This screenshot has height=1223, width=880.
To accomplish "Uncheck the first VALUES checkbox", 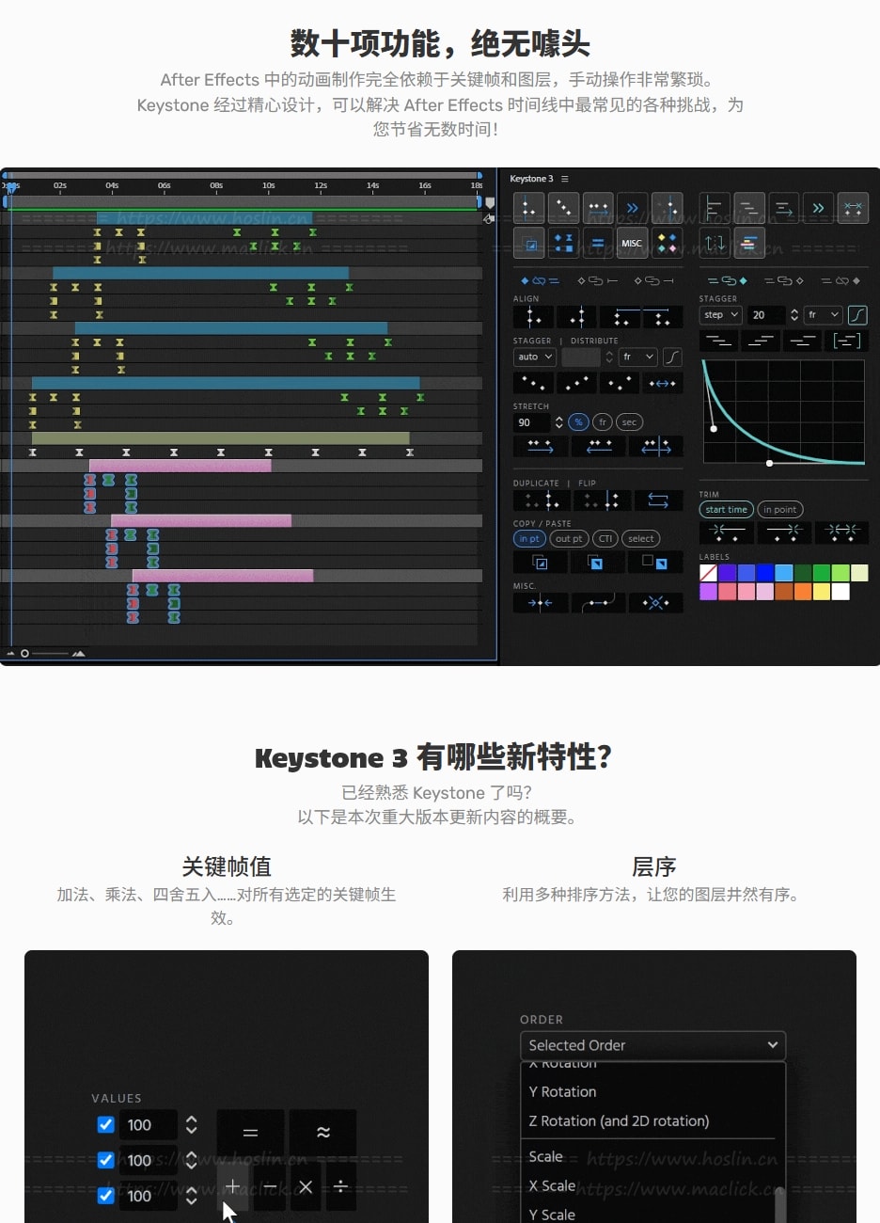I will [x=105, y=1124].
